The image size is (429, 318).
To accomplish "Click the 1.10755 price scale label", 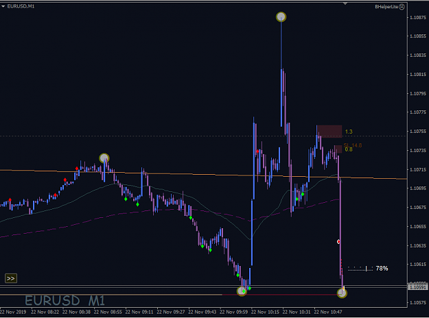I will coord(418,132).
